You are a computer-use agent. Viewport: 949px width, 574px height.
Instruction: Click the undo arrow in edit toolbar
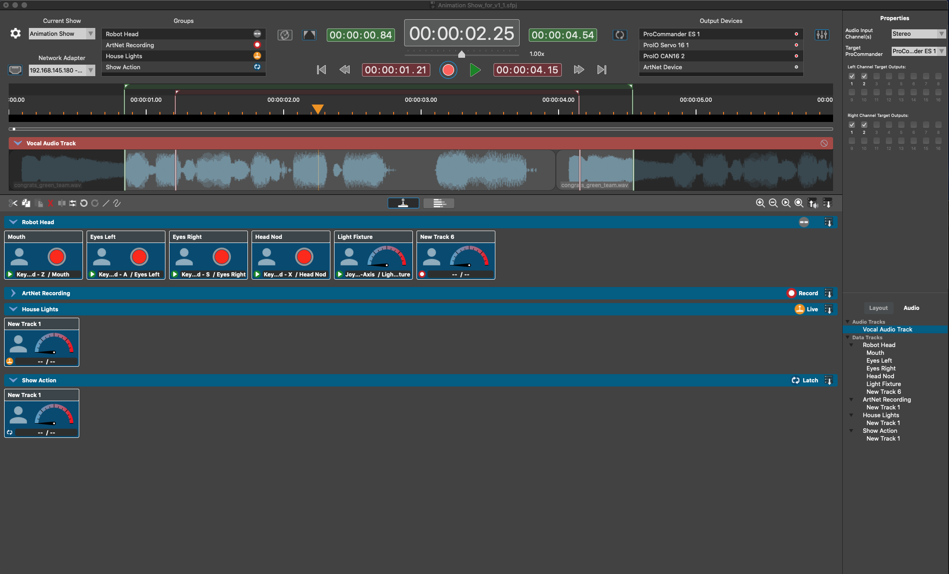click(84, 203)
